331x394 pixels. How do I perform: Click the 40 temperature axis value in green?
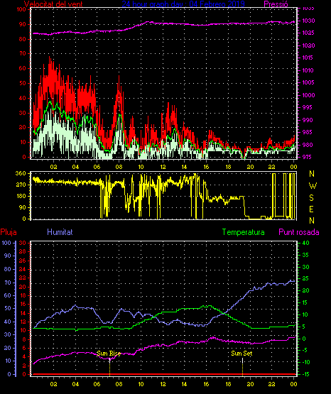[x=305, y=243]
